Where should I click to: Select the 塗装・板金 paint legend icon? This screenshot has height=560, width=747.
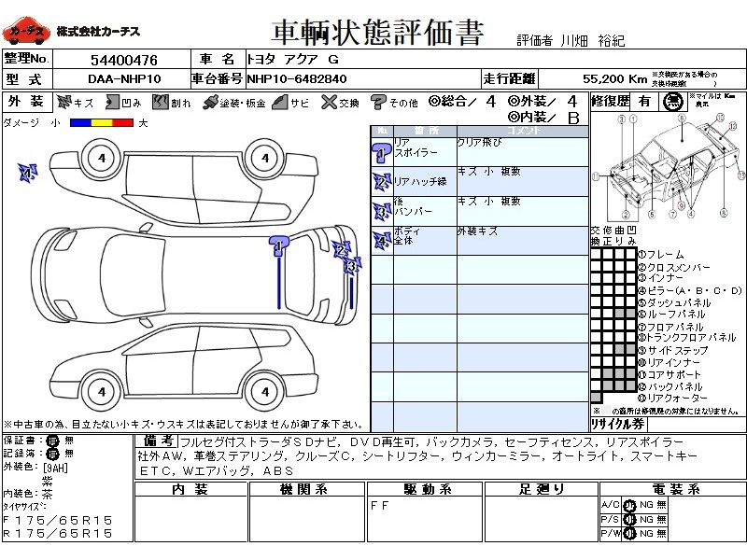(210, 103)
